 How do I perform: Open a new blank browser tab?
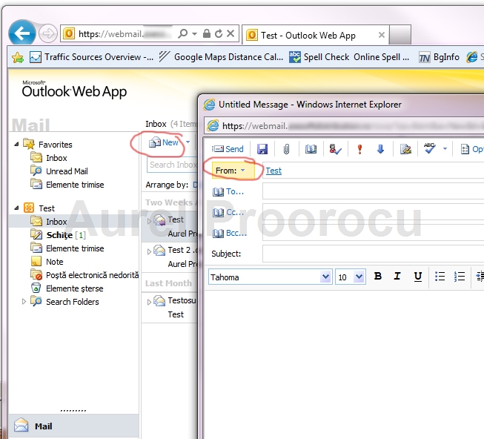pos(400,35)
